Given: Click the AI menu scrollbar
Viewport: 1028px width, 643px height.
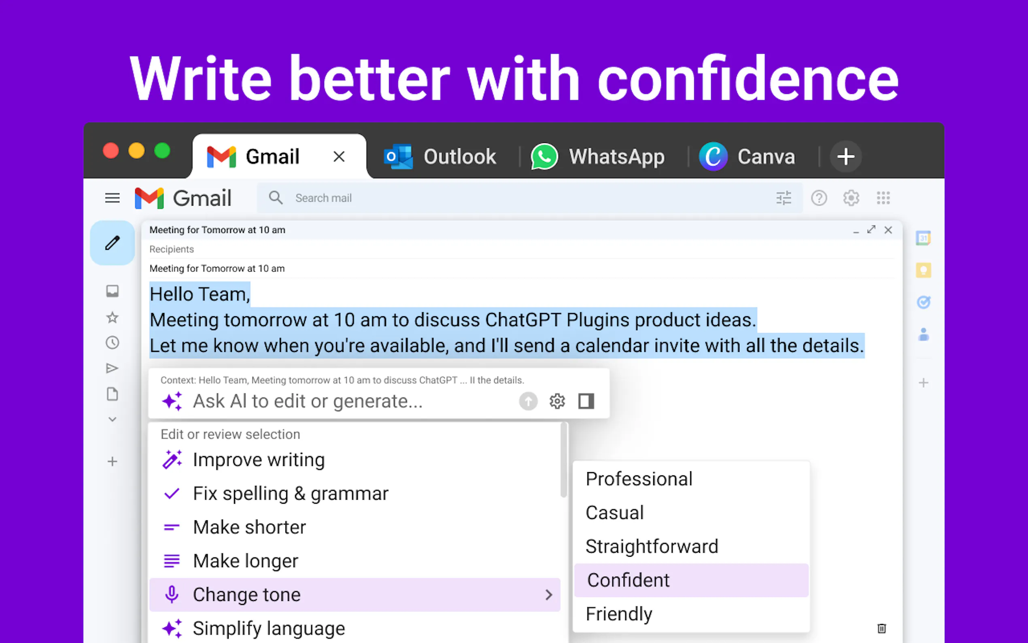Looking at the screenshot, I should [563, 460].
